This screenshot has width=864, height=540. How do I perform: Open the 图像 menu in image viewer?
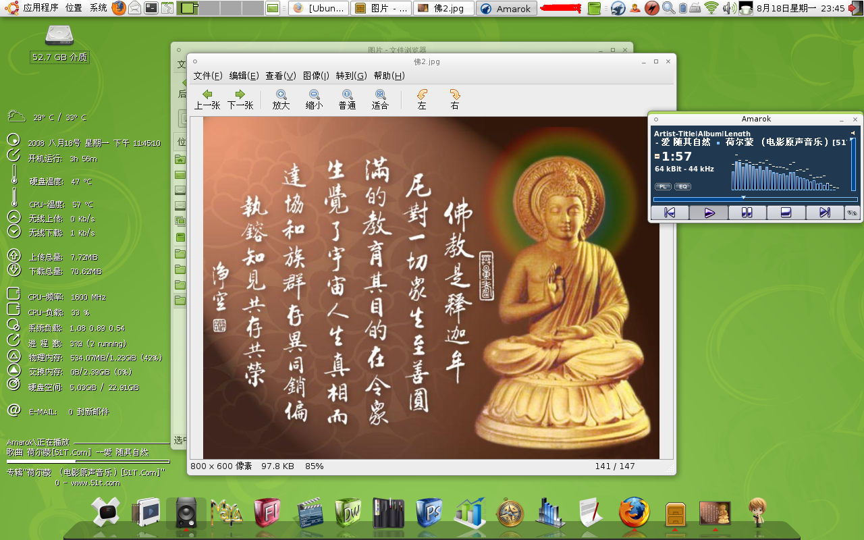(x=316, y=76)
